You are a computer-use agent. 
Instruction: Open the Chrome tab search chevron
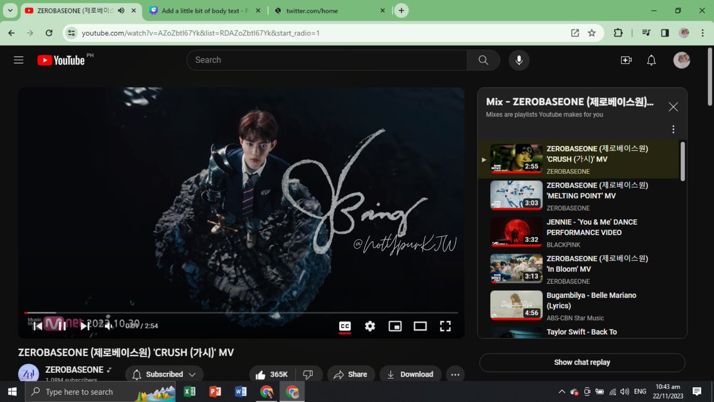click(10, 11)
